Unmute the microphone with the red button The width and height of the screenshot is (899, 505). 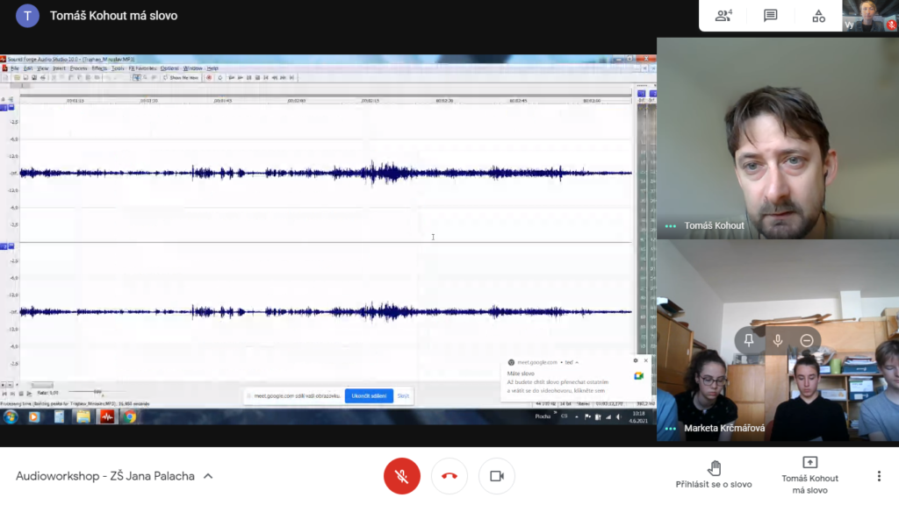[401, 476]
